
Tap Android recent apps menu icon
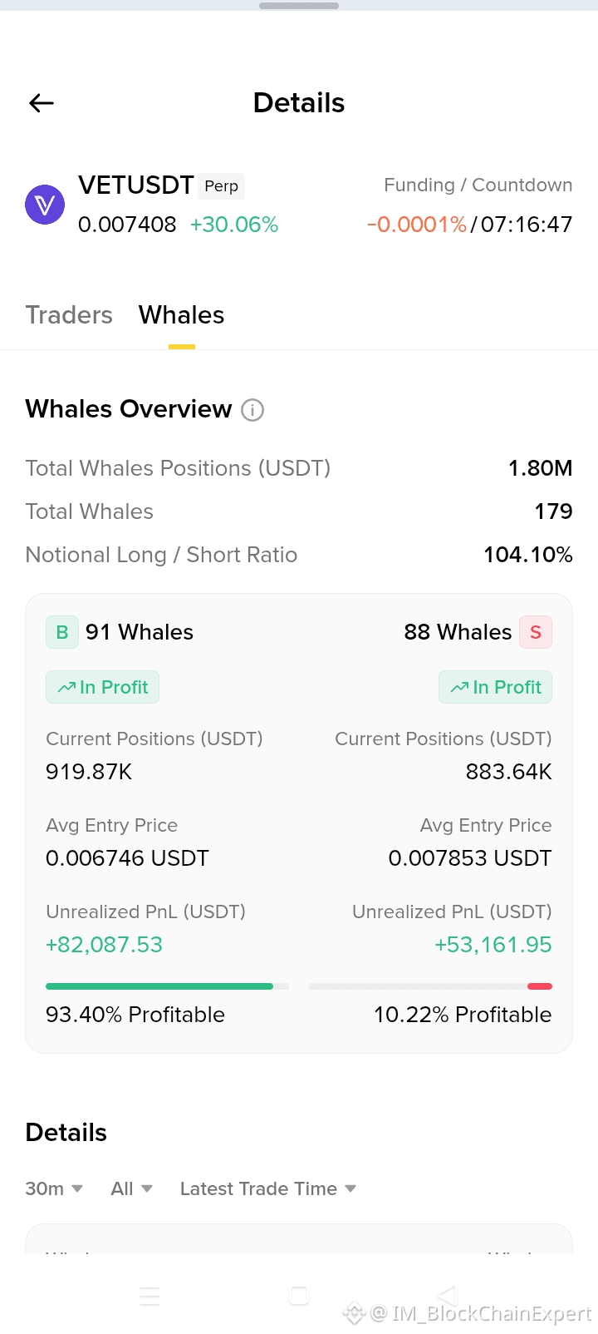tap(149, 1296)
